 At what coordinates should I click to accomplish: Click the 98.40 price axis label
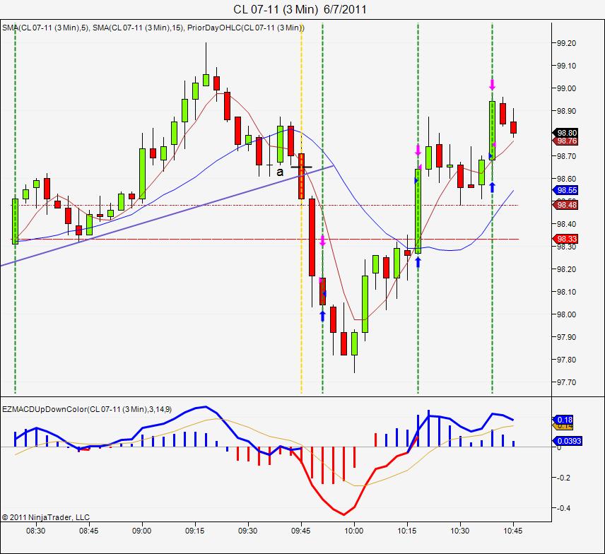click(566, 224)
